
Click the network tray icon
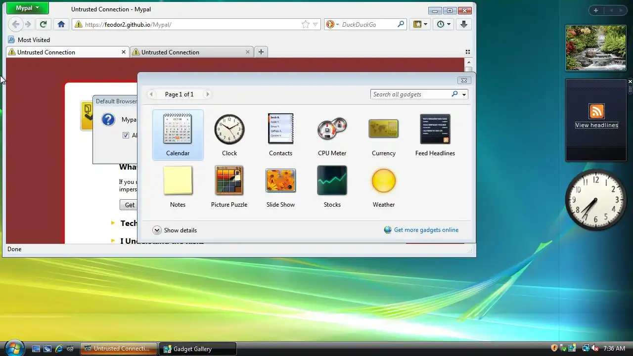coord(586,349)
